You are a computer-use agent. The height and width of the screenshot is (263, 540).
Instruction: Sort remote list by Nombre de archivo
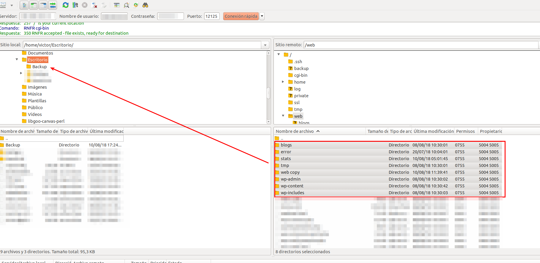pos(320,131)
